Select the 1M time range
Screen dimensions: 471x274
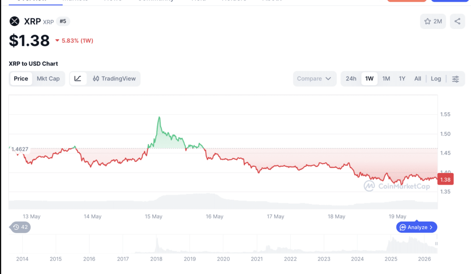[x=386, y=79]
